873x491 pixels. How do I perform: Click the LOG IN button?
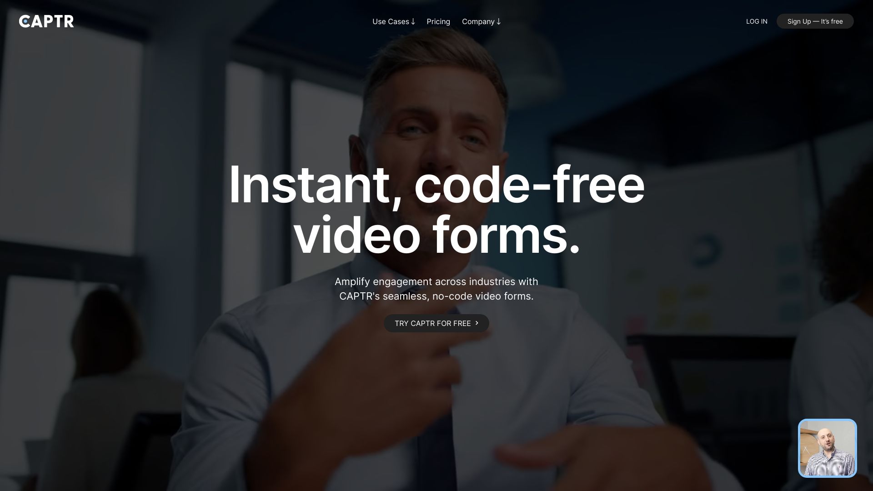pyautogui.click(x=757, y=21)
